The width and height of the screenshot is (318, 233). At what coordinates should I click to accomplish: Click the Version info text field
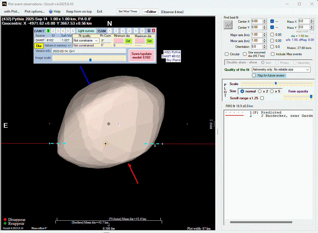(x=89, y=51)
